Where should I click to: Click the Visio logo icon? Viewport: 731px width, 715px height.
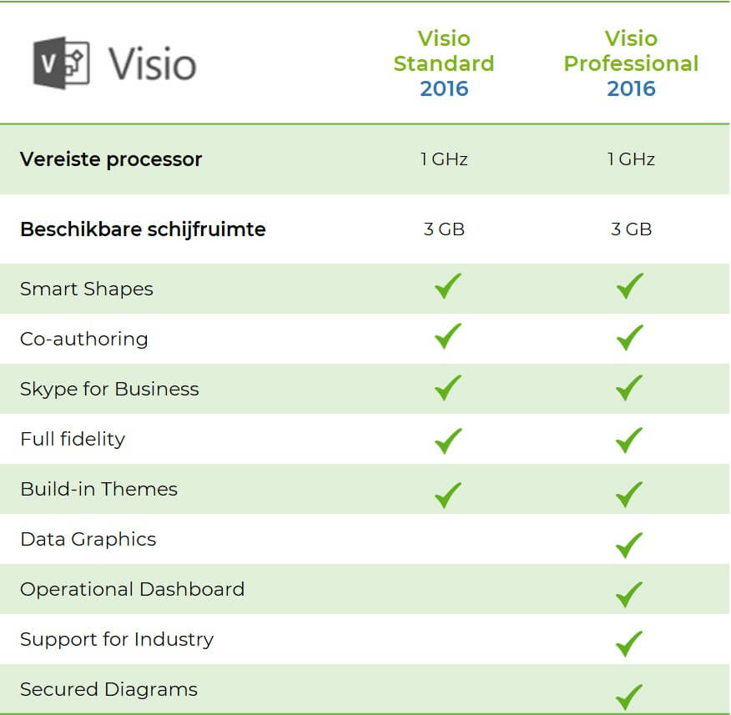coord(61,63)
